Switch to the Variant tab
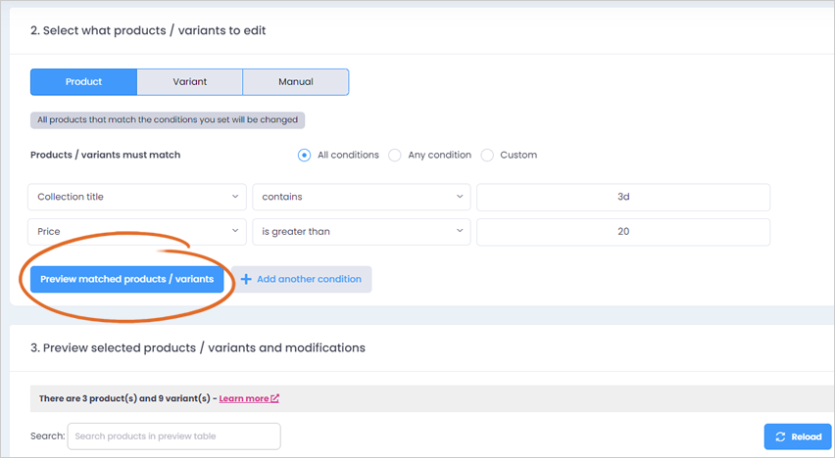 click(x=189, y=82)
